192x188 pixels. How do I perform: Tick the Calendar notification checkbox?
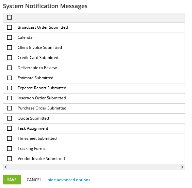(x=9, y=37)
